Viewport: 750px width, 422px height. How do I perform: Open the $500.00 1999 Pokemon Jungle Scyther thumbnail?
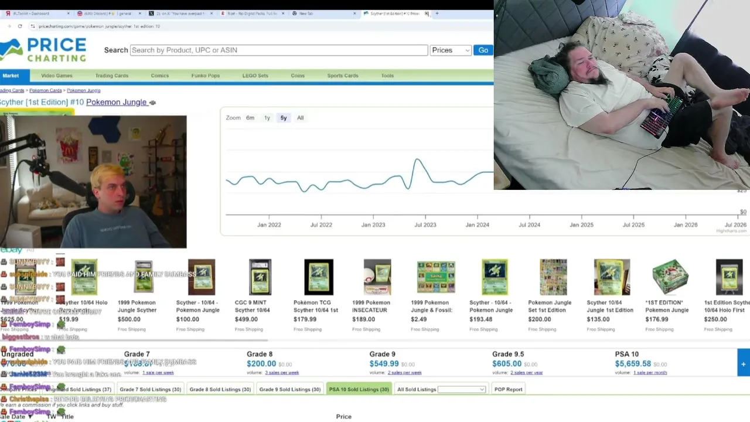[143, 277]
